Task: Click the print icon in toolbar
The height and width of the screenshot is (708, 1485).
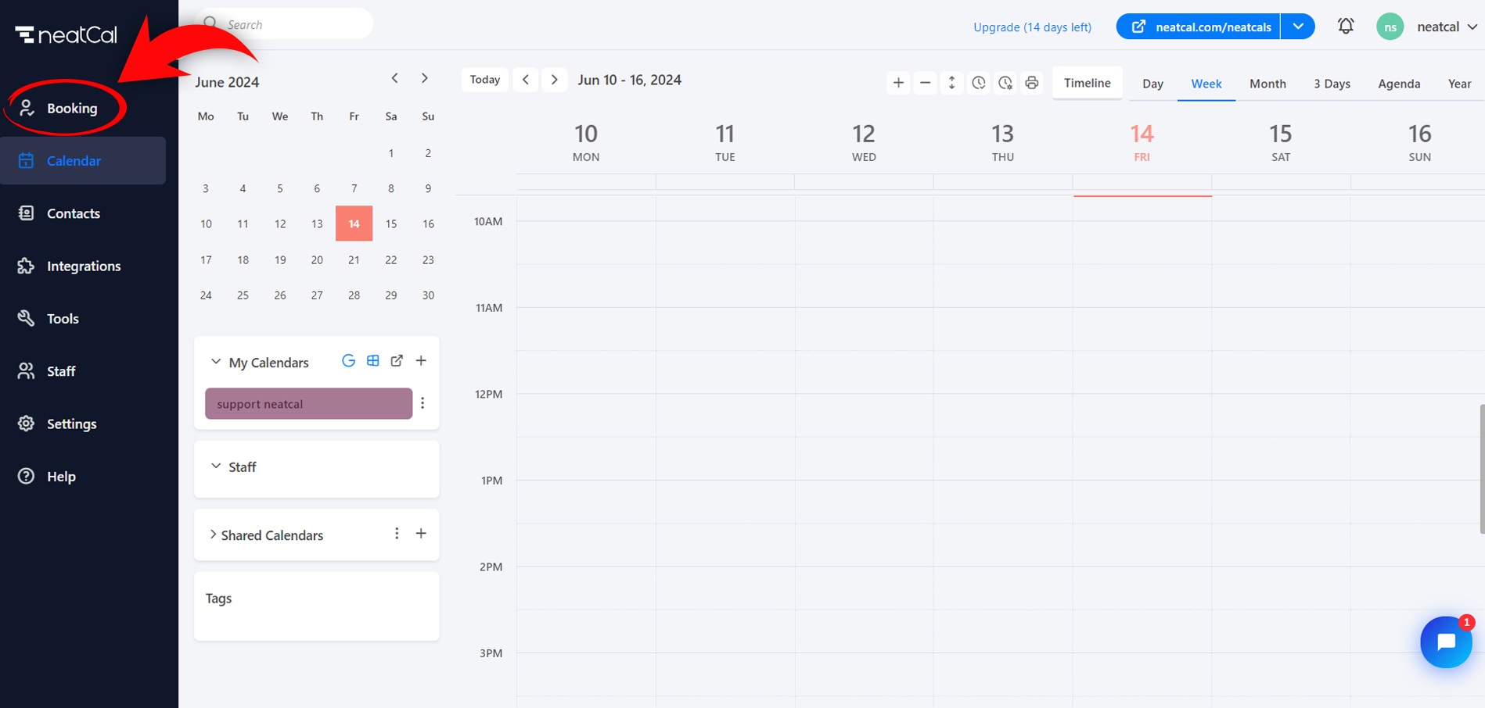Action: coord(1032,83)
